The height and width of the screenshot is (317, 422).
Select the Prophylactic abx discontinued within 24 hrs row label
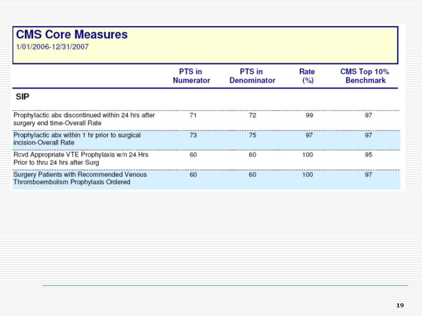(x=84, y=119)
